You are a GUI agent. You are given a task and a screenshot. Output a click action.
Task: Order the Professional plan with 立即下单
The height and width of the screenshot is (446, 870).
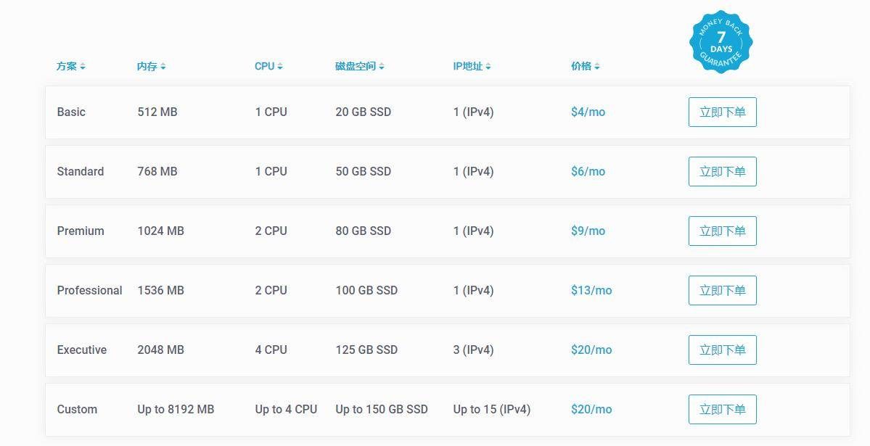tap(723, 290)
